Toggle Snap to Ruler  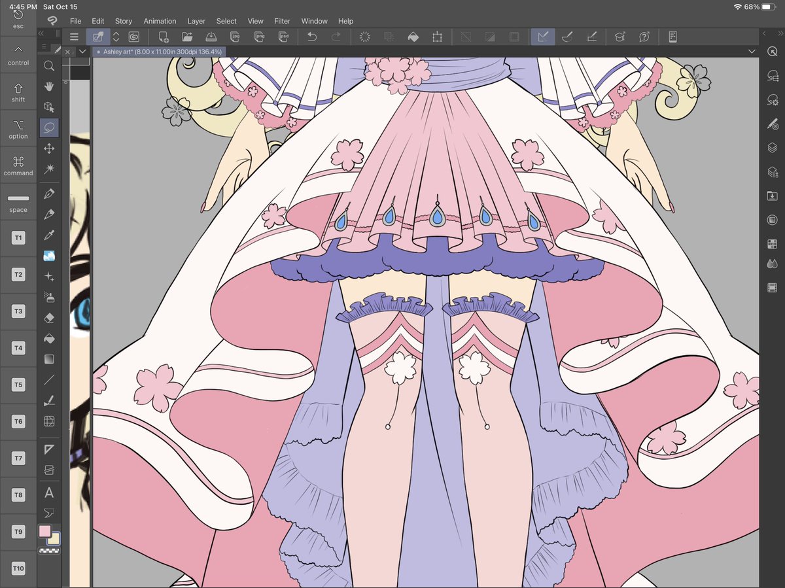point(543,37)
